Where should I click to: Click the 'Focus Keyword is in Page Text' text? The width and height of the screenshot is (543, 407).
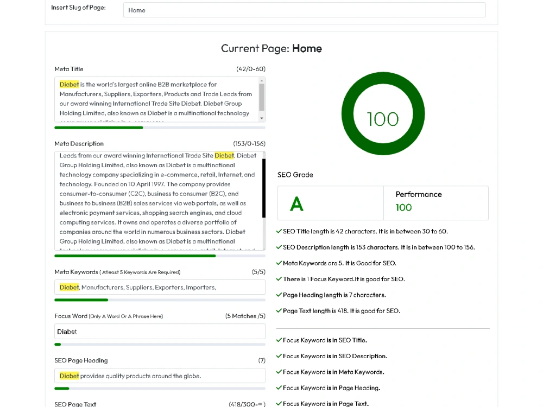click(325, 404)
